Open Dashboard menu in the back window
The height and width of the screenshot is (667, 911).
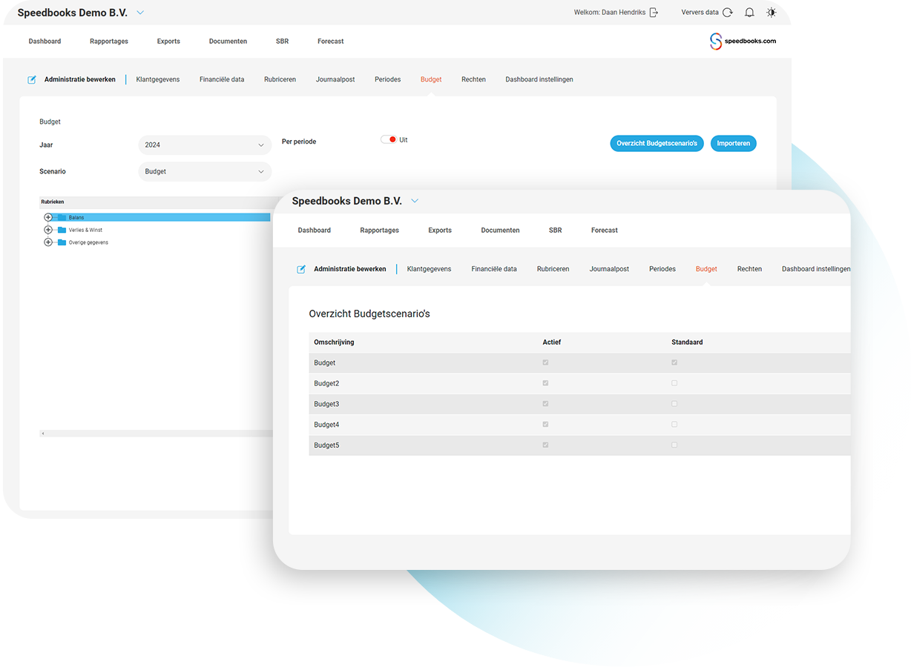point(45,42)
